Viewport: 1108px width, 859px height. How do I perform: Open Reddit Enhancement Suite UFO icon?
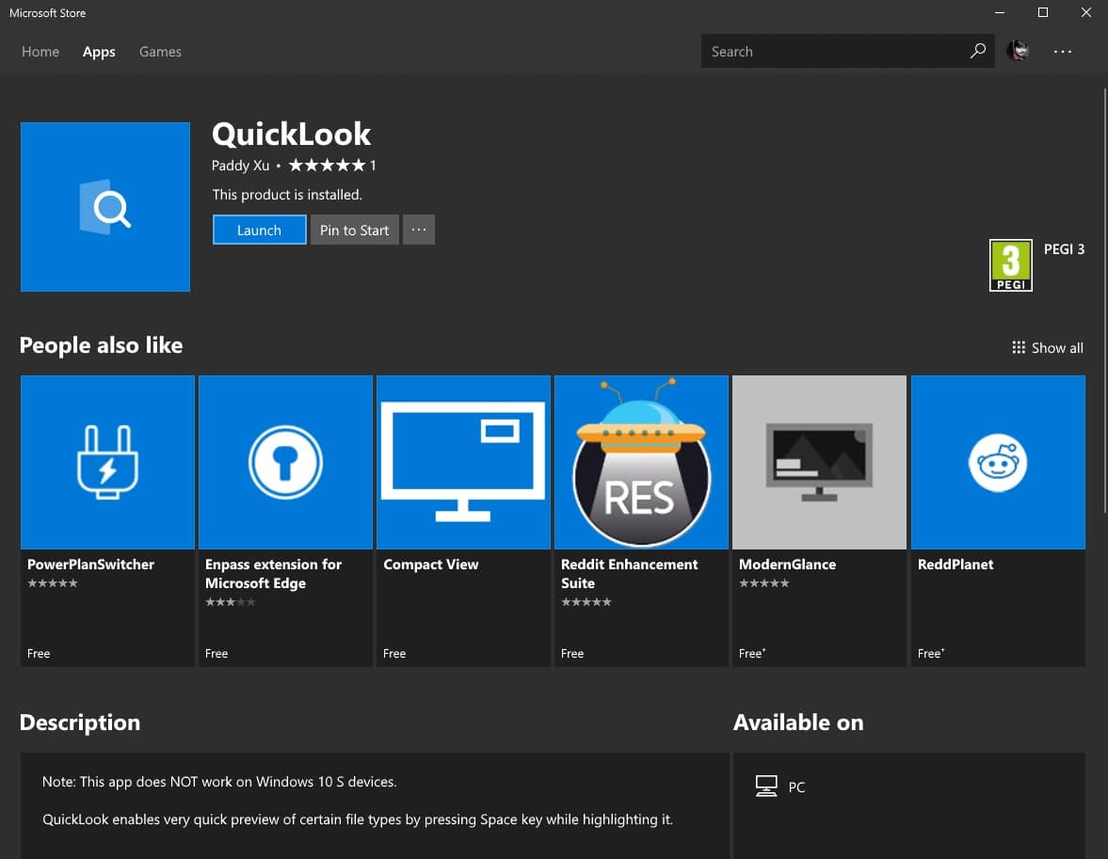tap(642, 462)
